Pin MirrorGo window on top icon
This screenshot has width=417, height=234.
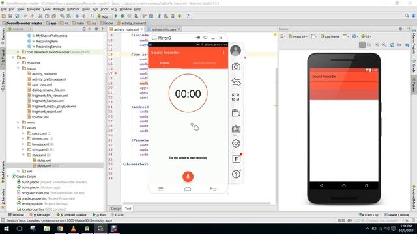(x=198, y=38)
